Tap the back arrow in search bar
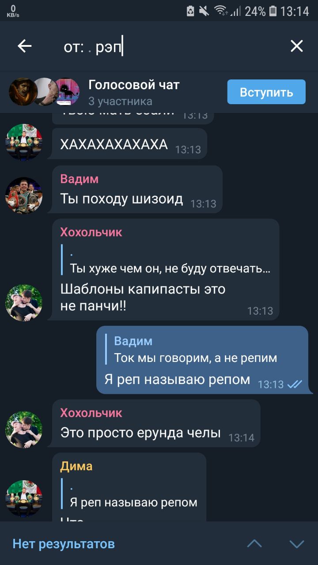This screenshot has width=318, height=565. 25,46
